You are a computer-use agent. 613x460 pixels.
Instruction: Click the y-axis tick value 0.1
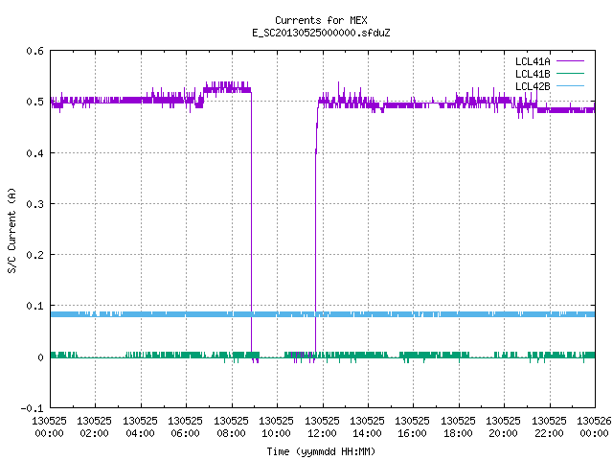pos(34,306)
